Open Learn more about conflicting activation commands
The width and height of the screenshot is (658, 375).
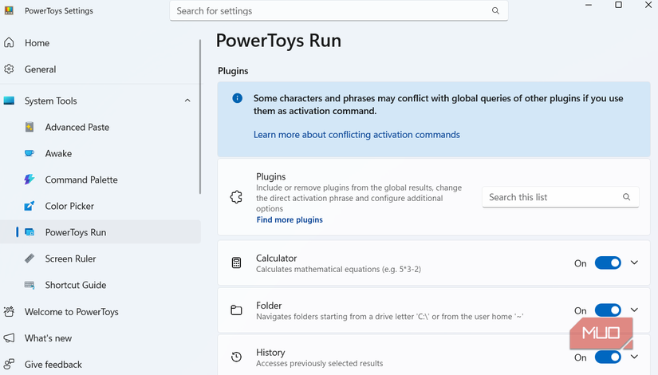(x=357, y=135)
